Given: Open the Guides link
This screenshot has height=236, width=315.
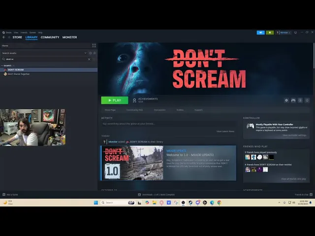Looking at the screenshot, I should pyautogui.click(x=180, y=110).
